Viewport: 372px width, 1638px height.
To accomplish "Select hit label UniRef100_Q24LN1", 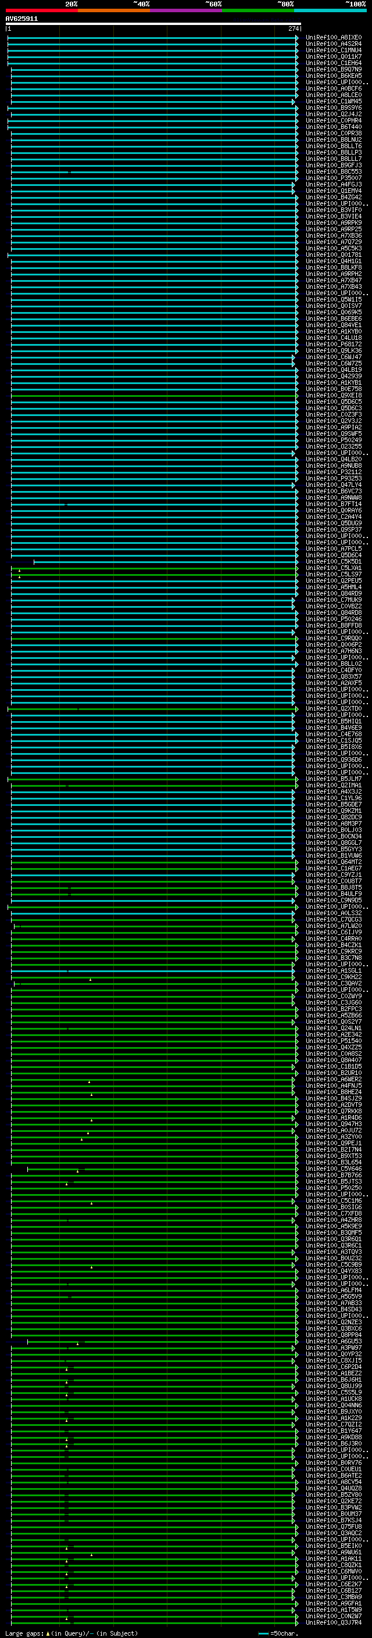I will (x=334, y=1028).
